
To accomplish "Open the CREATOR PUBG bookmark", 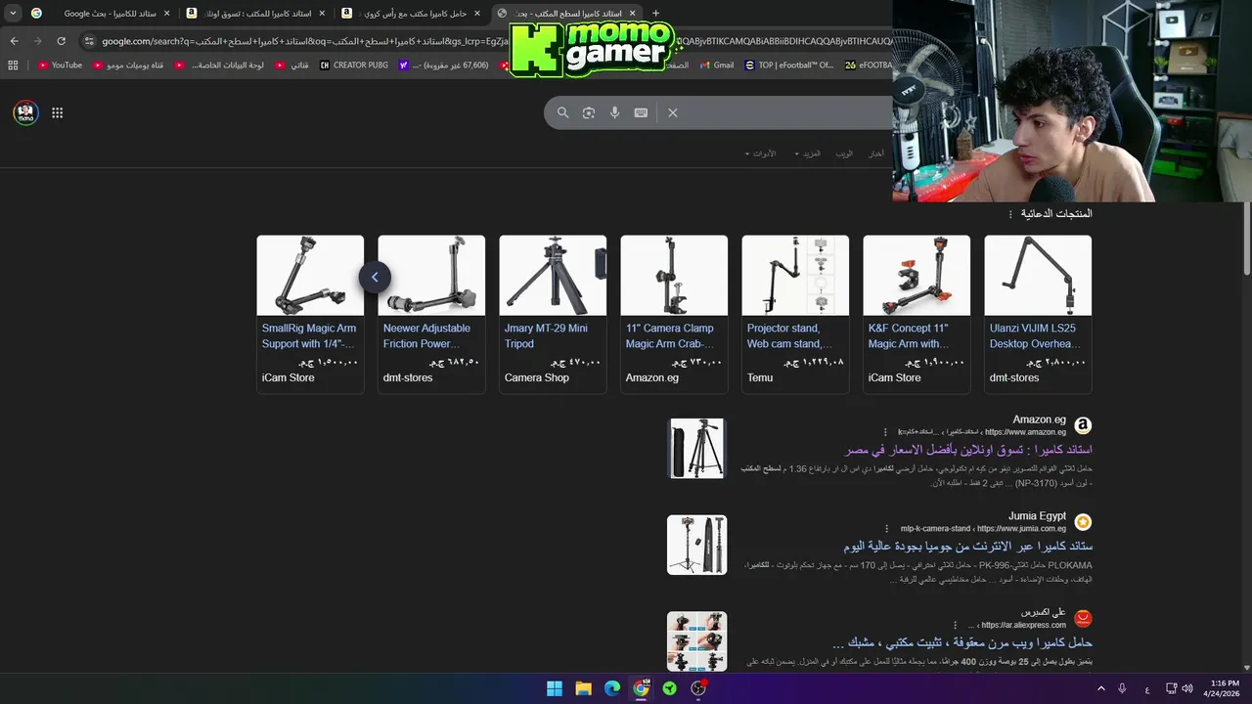I will point(353,66).
